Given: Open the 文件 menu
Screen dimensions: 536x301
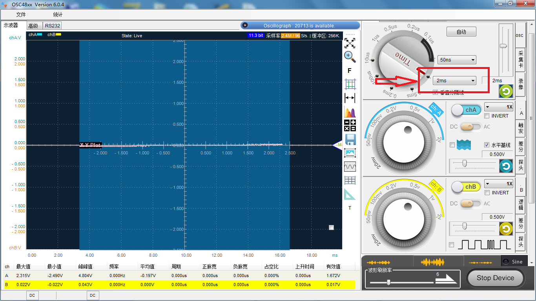Looking at the screenshot, I should 21,15.
